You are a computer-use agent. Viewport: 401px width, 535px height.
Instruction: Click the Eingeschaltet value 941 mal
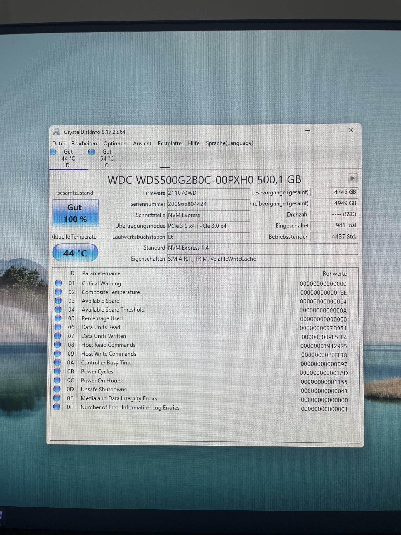pyautogui.click(x=334, y=225)
